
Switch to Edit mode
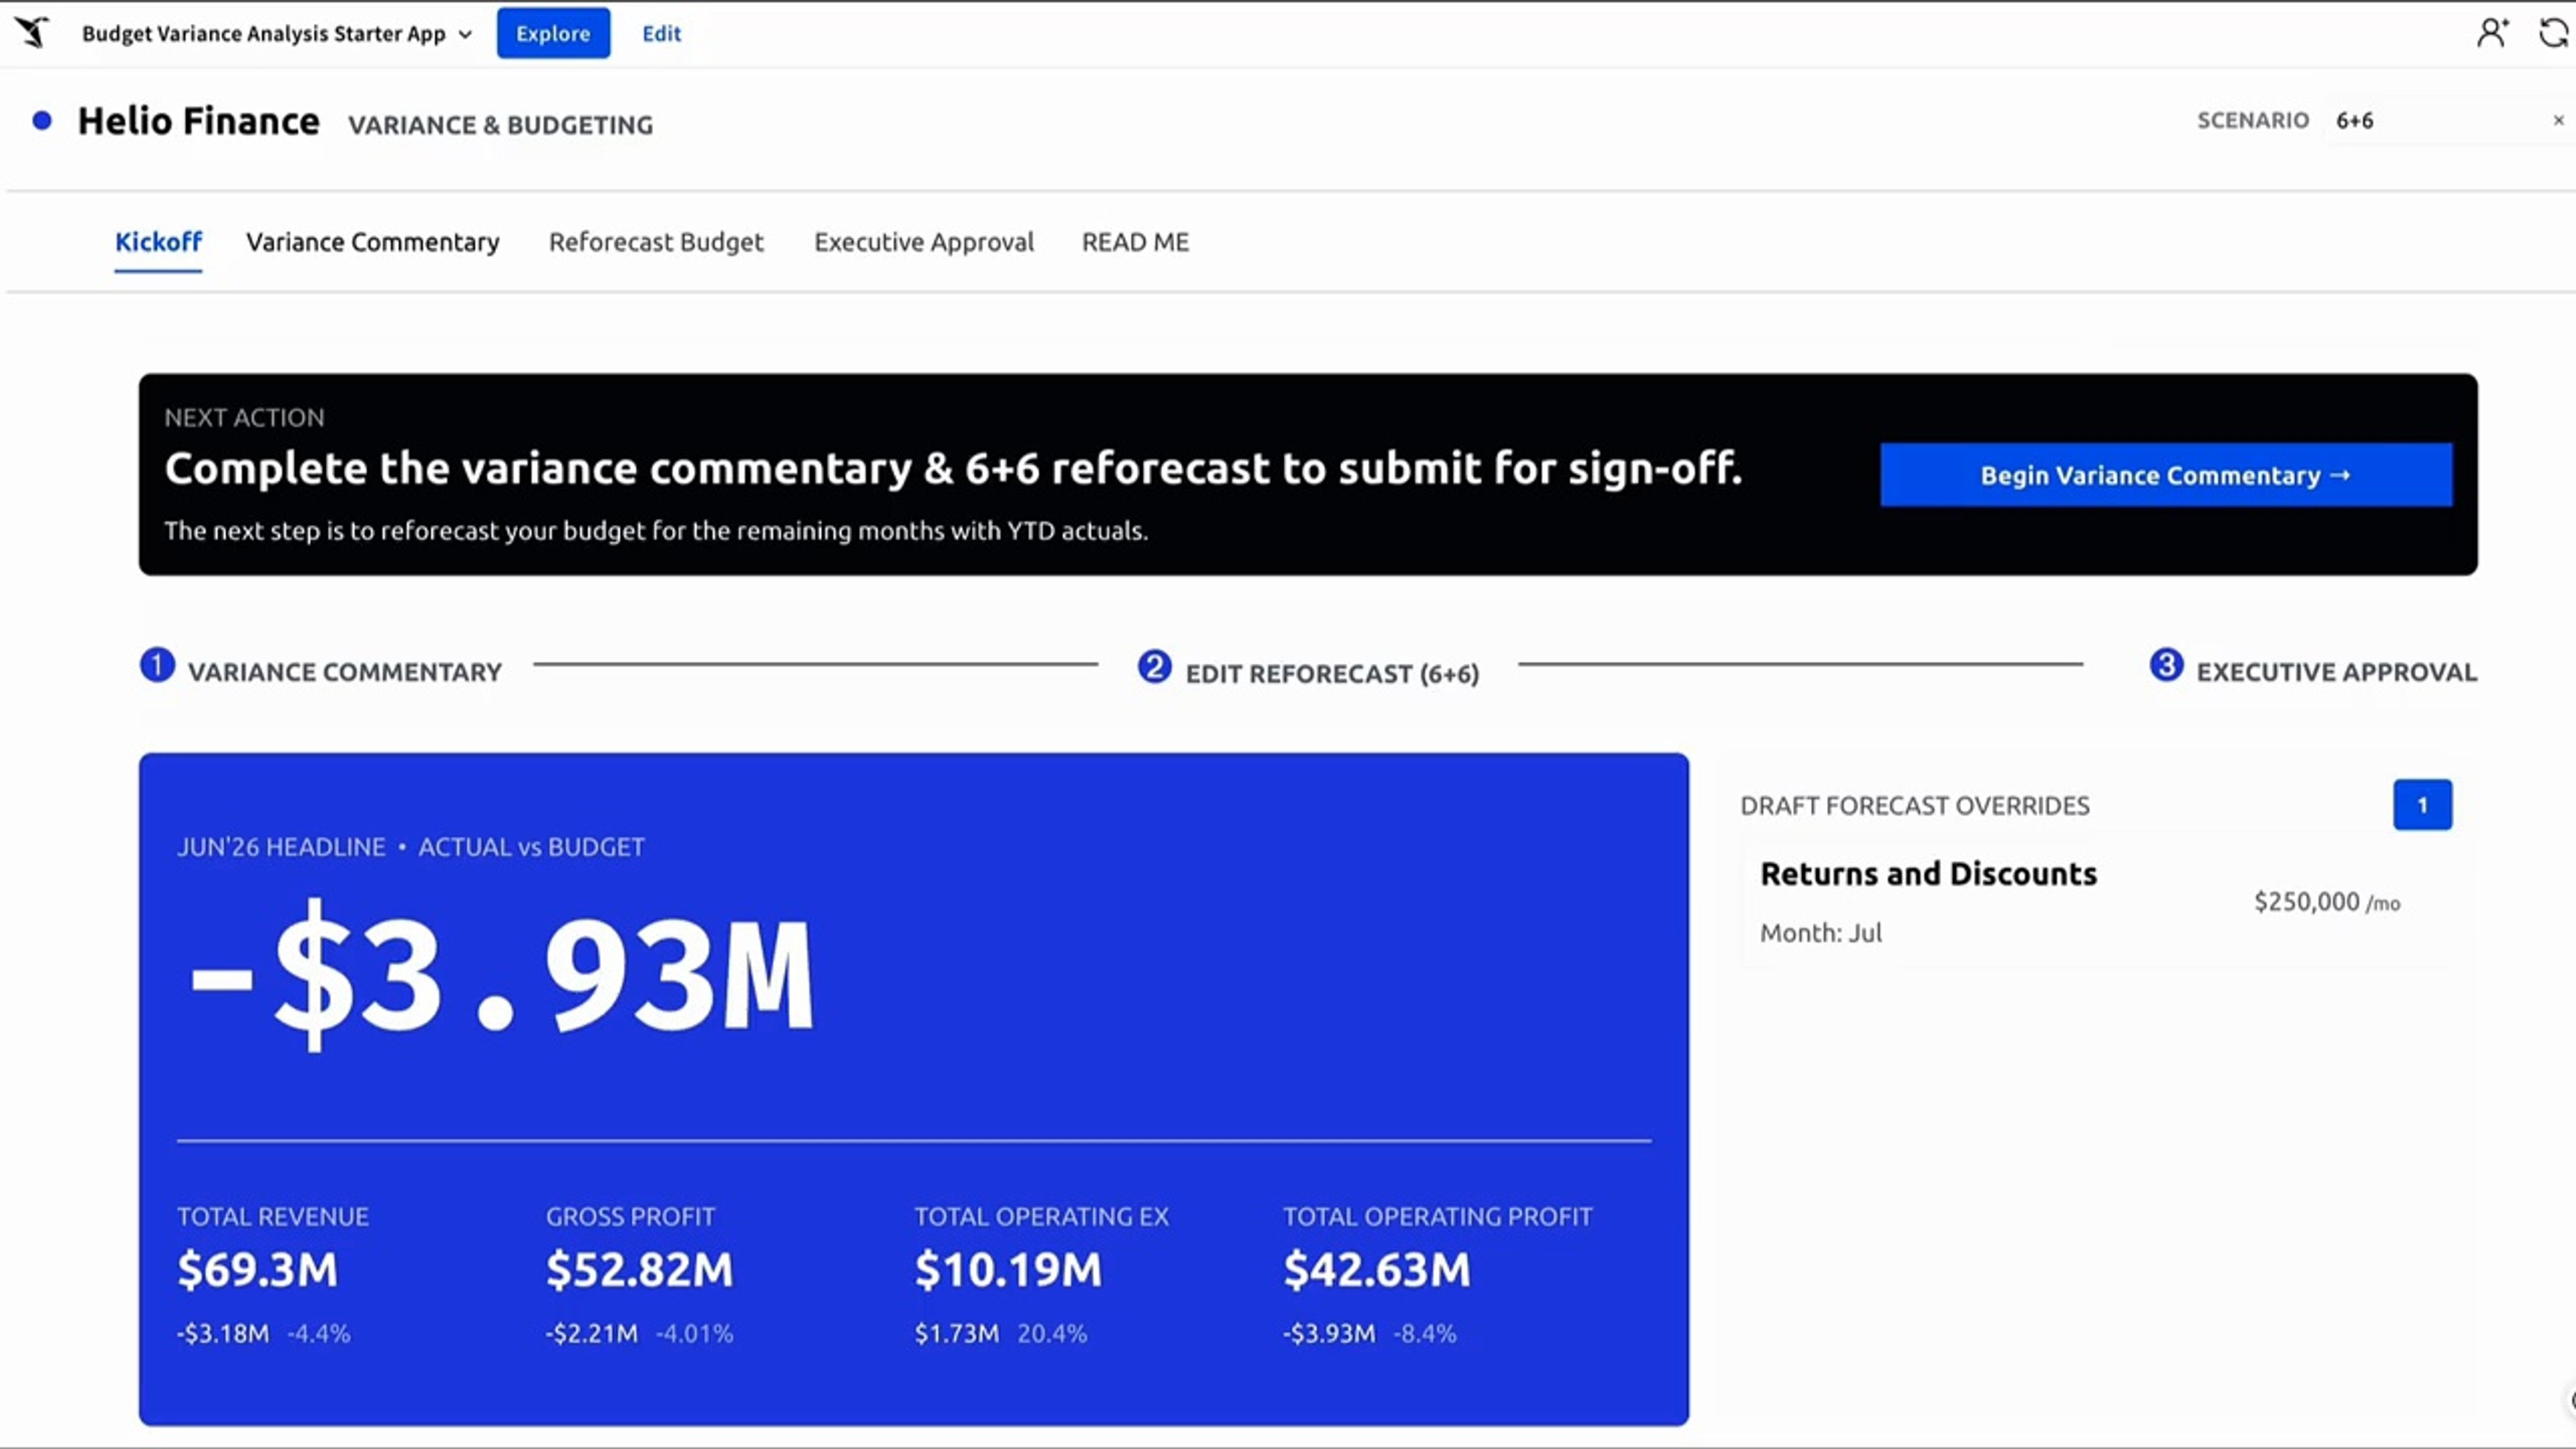pyautogui.click(x=661, y=34)
